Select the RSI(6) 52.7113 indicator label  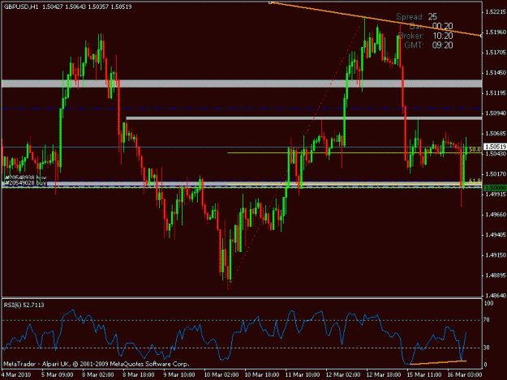click(24, 305)
